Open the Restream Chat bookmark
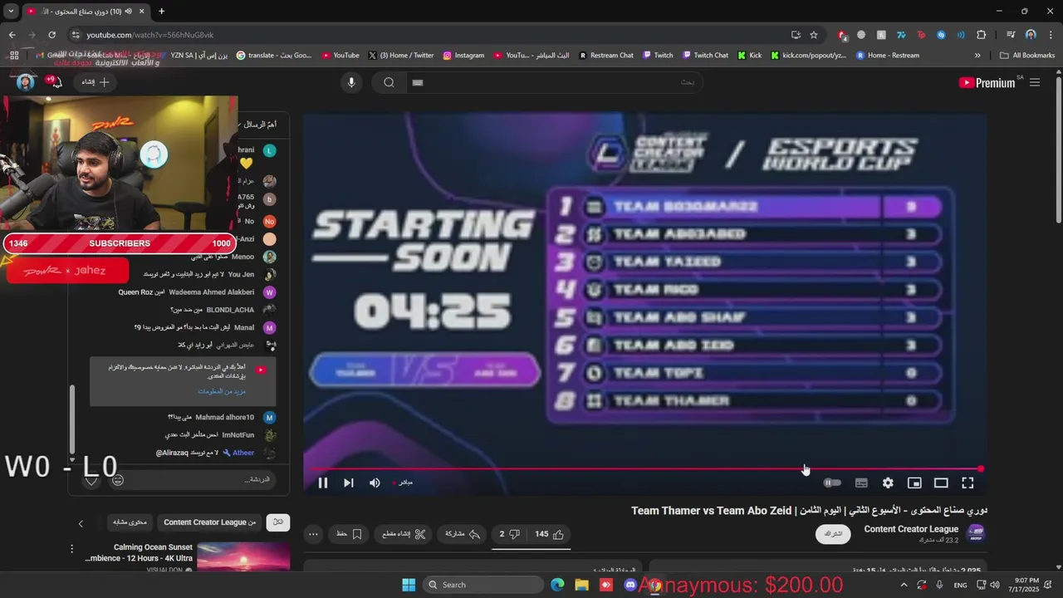 pyautogui.click(x=606, y=56)
